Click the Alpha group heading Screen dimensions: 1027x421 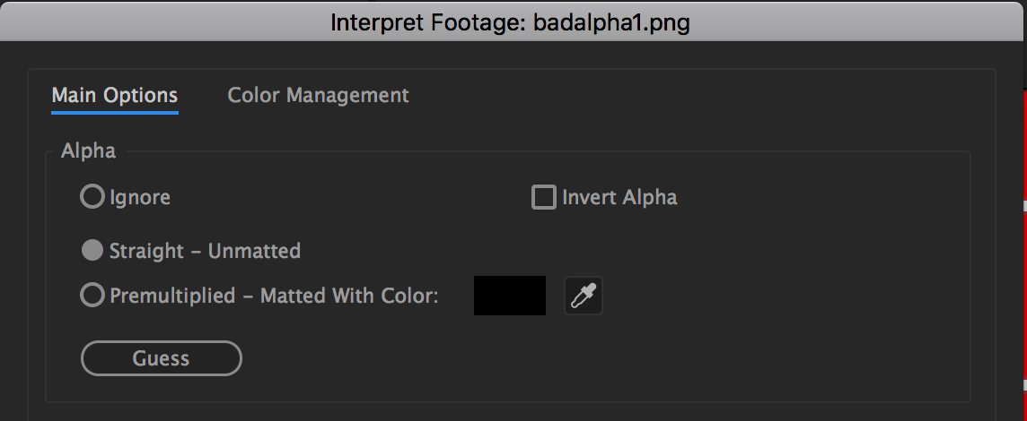click(x=88, y=151)
